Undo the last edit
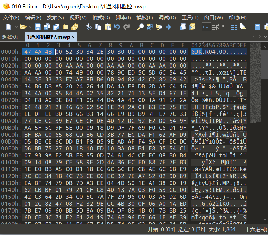The height and width of the screenshot is (235, 268). tap(117, 27)
